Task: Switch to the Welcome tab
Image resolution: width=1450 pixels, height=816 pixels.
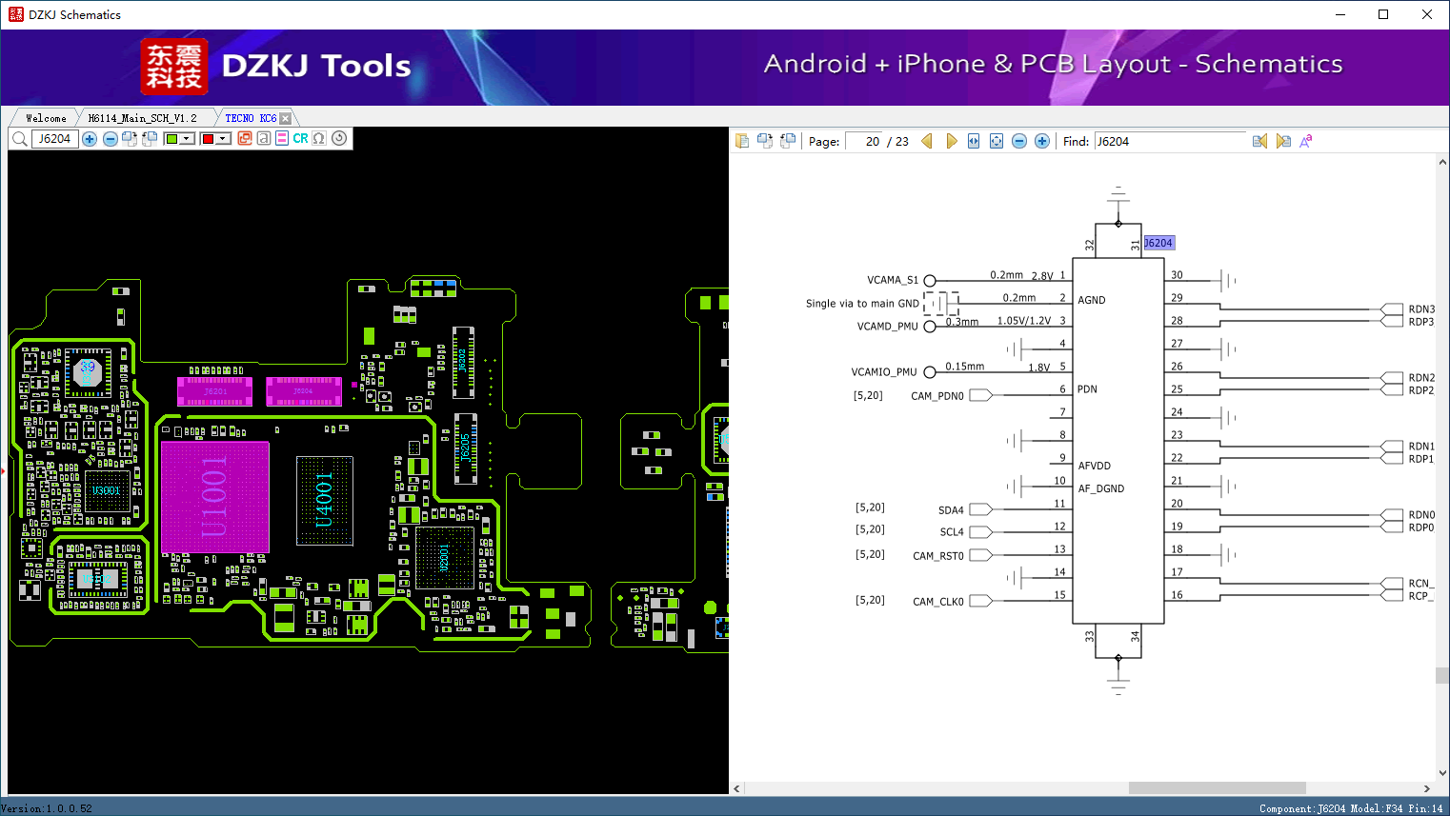Action: click(46, 118)
